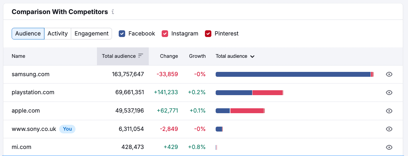Disable the Instagram checkbox
The width and height of the screenshot is (408, 156).
165,34
